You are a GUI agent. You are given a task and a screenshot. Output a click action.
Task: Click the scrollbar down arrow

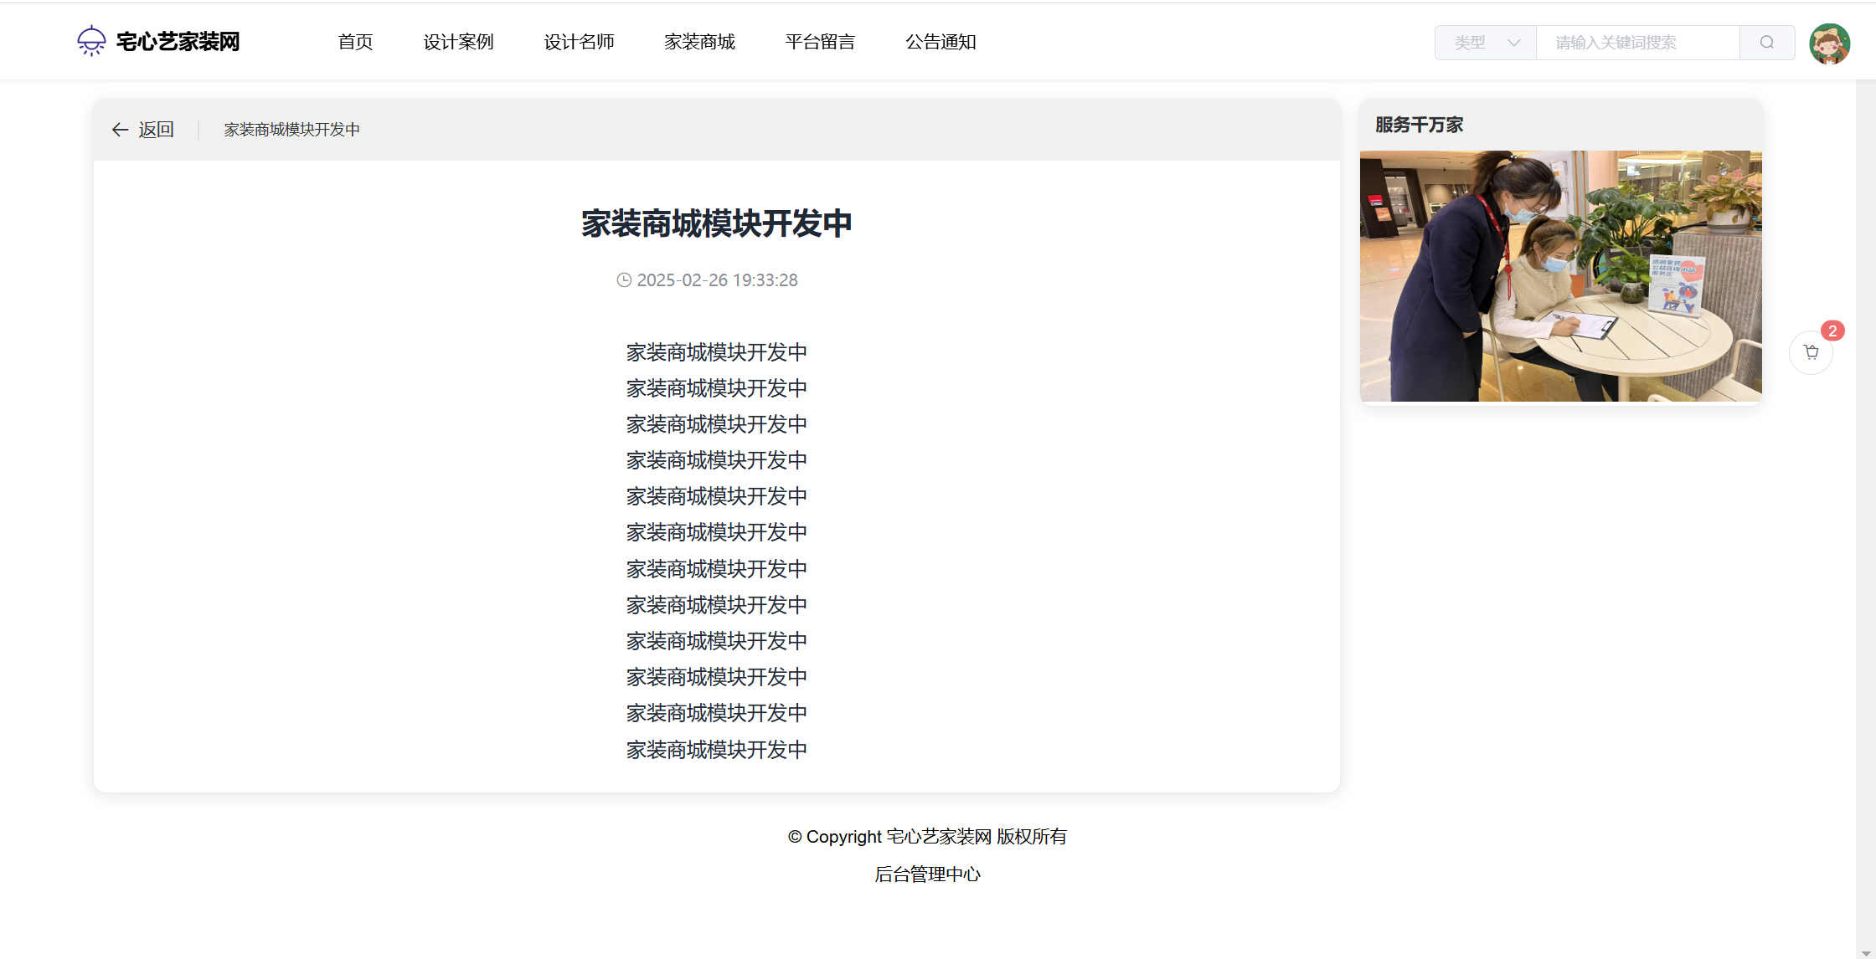(1865, 952)
